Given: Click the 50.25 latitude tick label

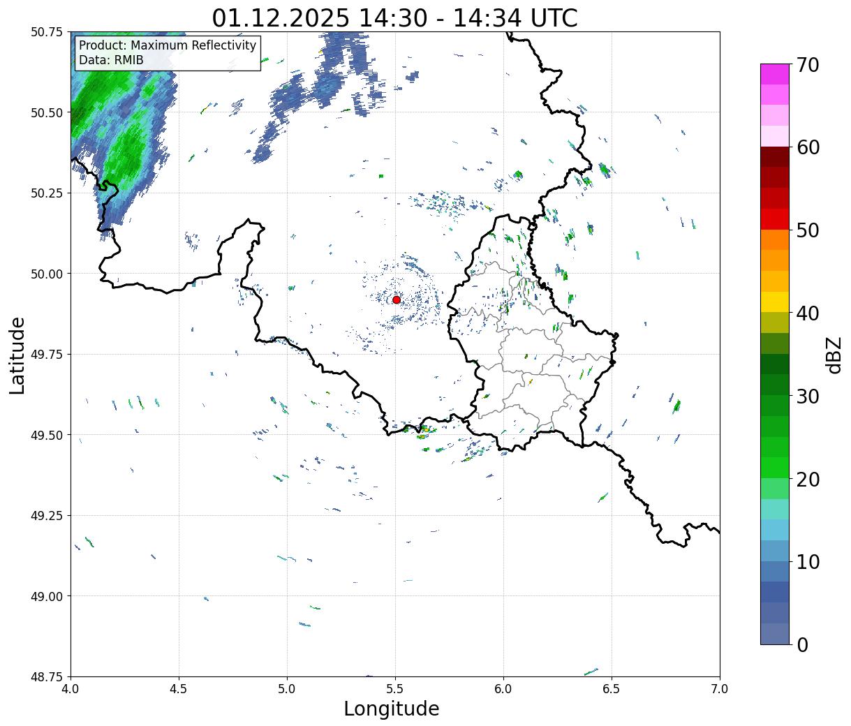Looking at the screenshot, I should [x=47, y=193].
